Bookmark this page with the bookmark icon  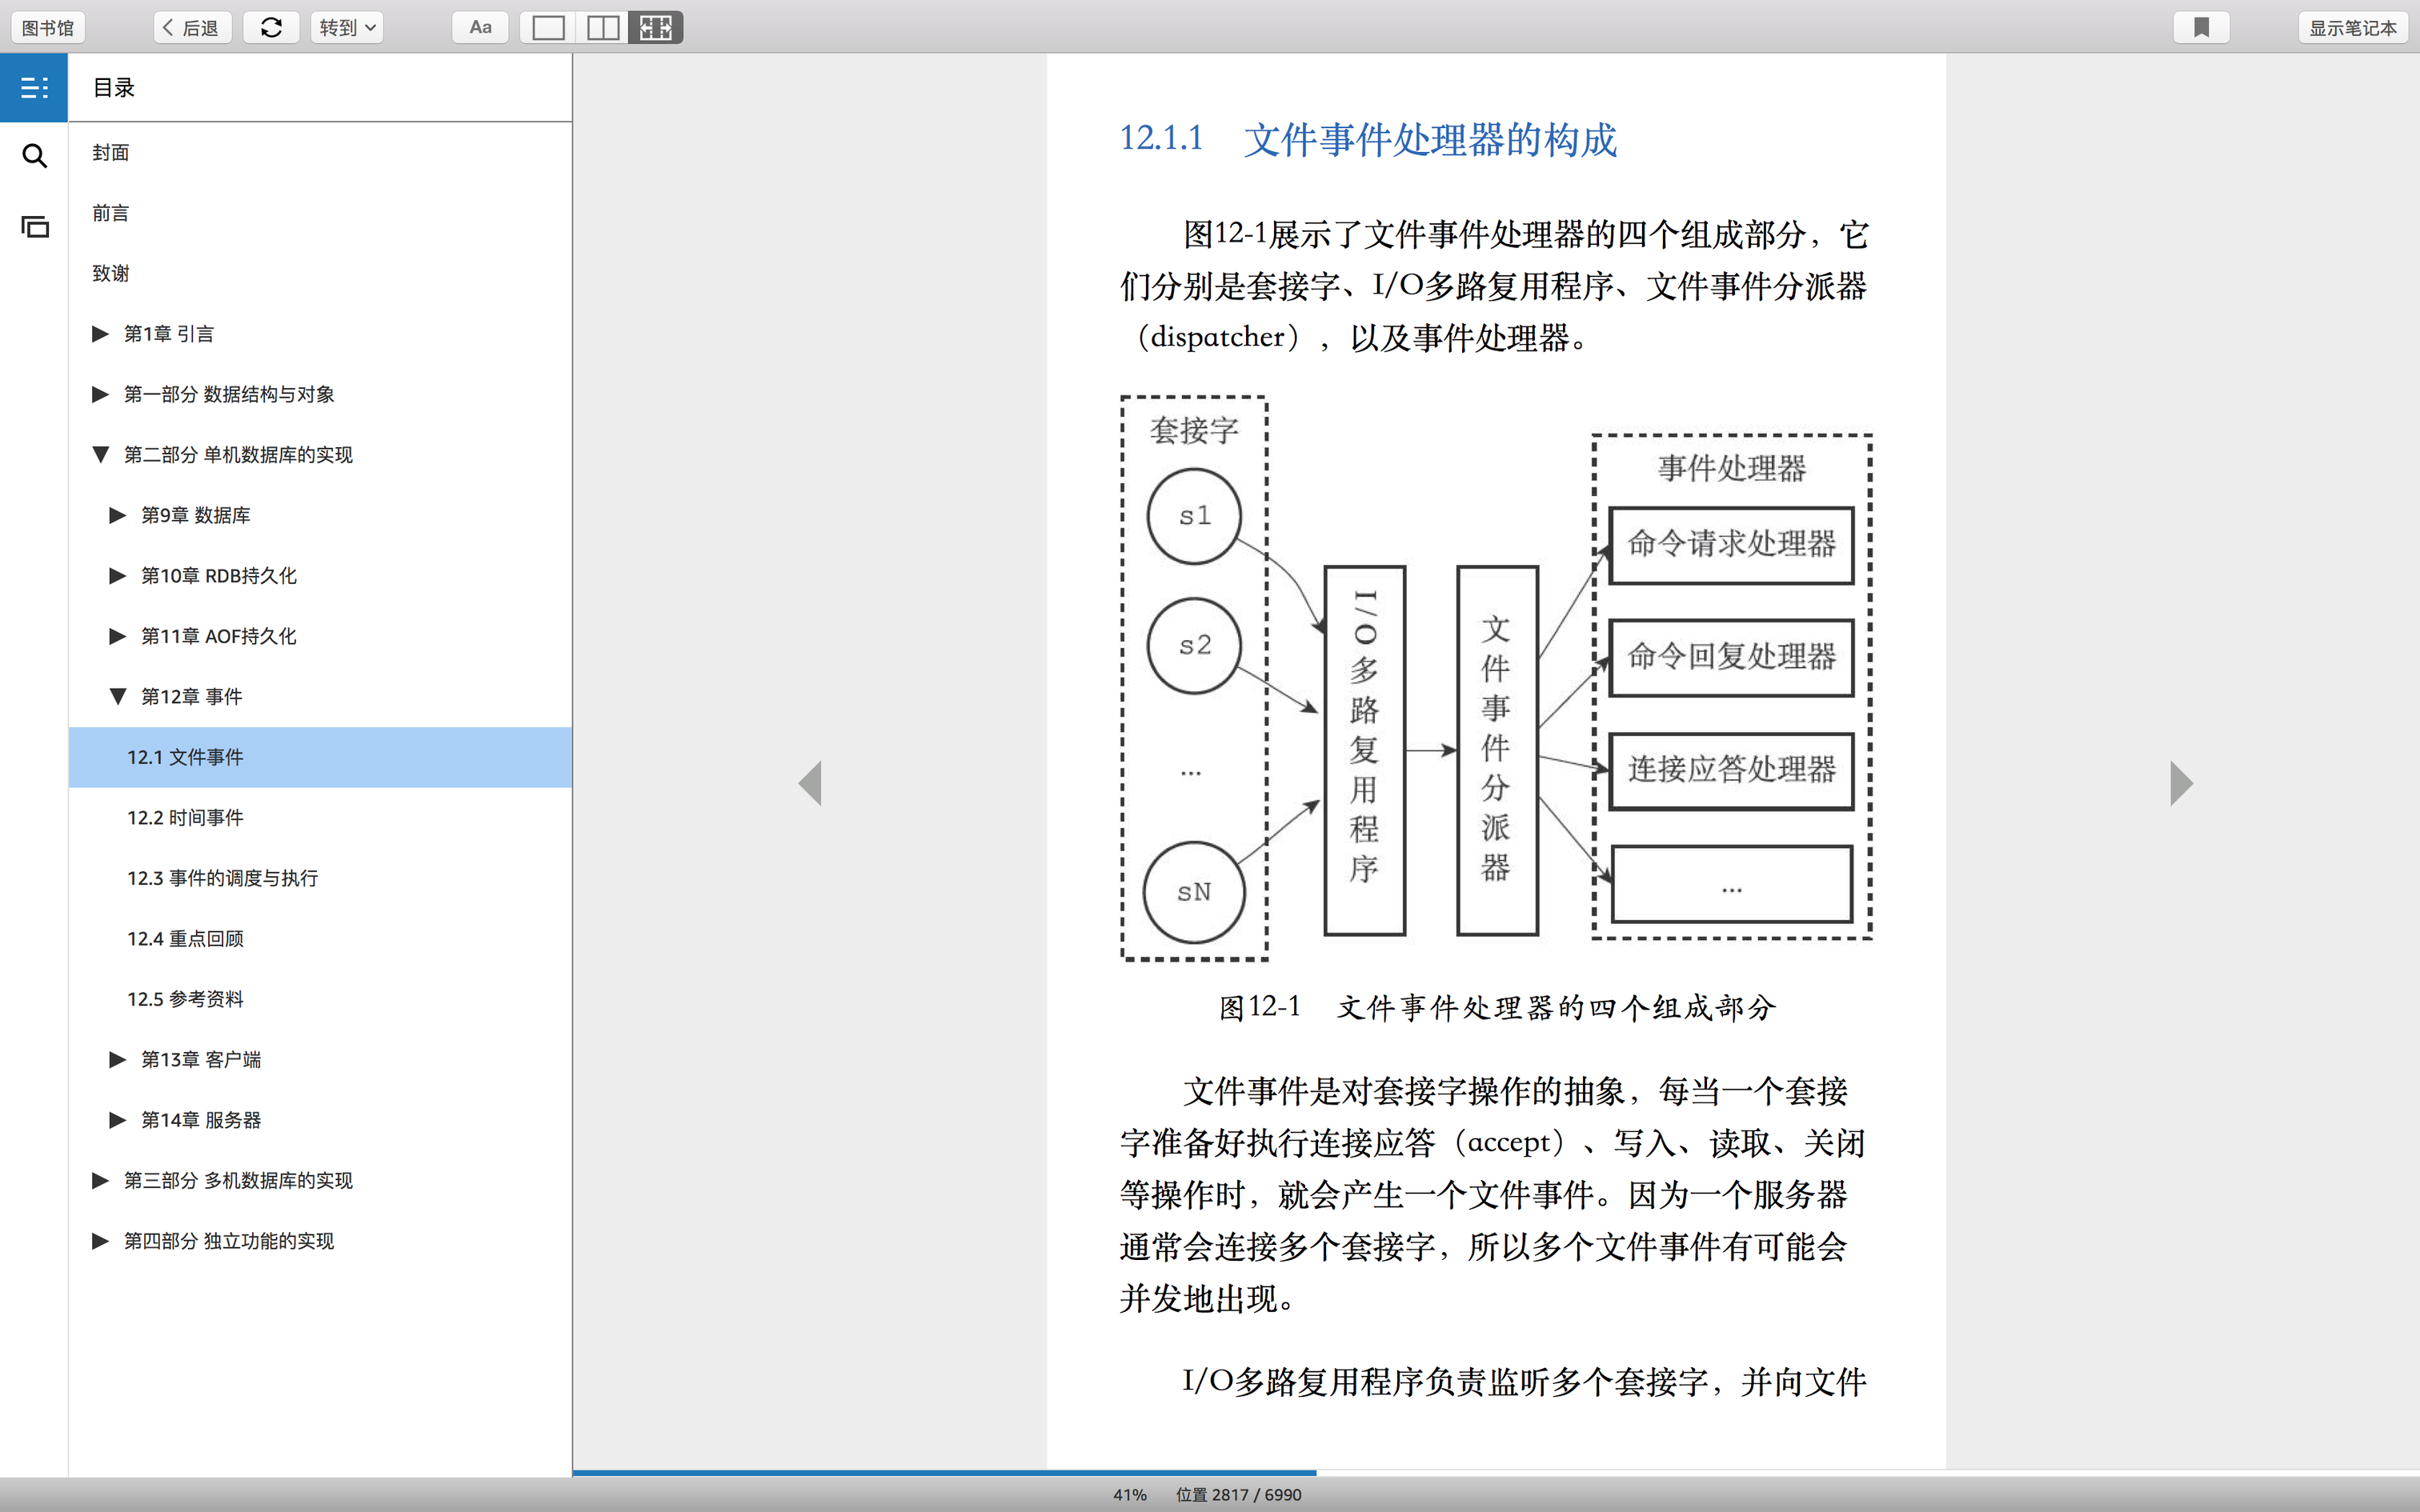[2201, 27]
